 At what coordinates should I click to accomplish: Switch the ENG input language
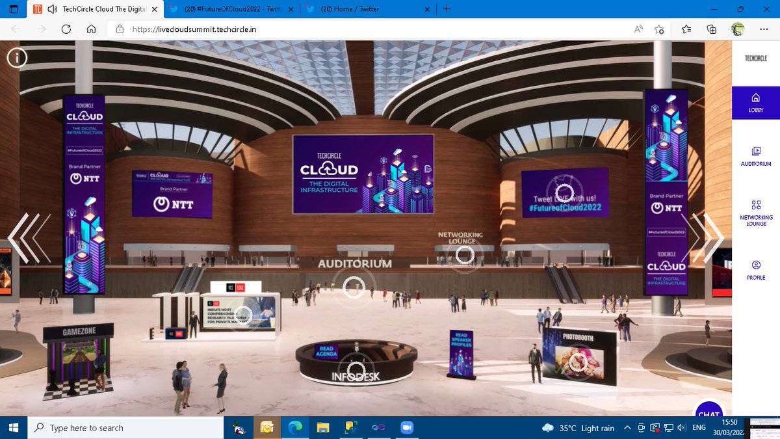(x=699, y=427)
